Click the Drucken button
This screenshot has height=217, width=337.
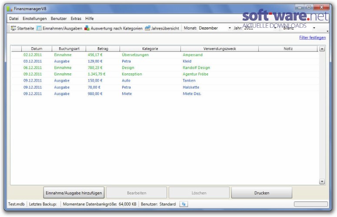(x=262, y=193)
